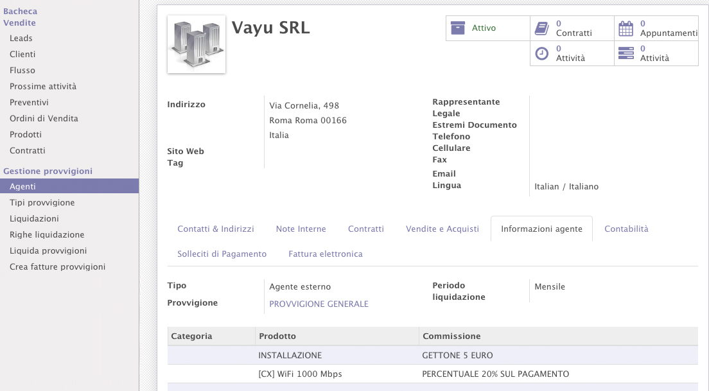Open the 0 Appuntamenti stat button

click(656, 28)
